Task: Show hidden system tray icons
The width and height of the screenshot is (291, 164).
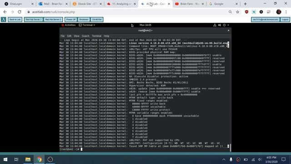Action: tap(224, 159)
